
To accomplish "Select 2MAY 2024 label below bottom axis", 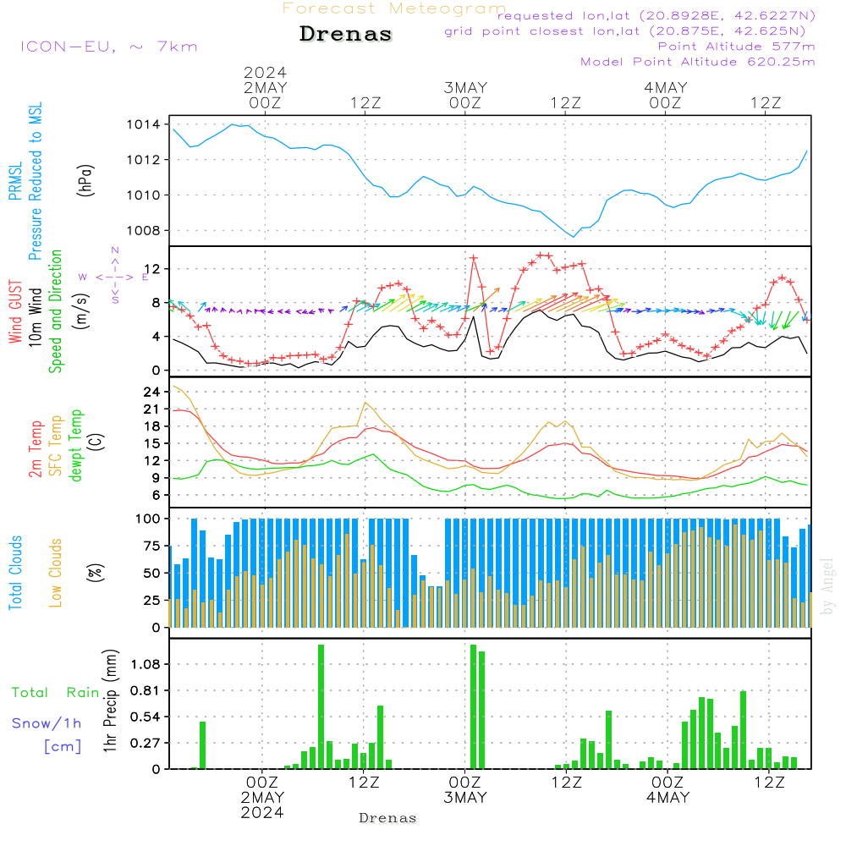I will tap(262, 805).
